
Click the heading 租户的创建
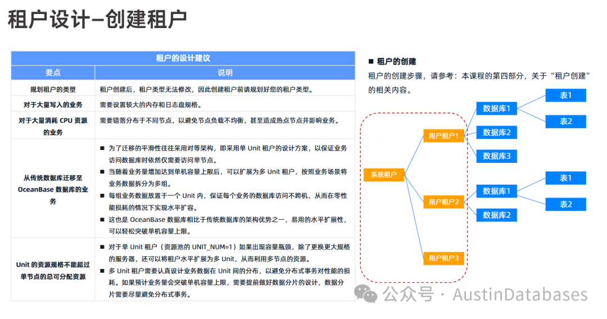pos(396,61)
